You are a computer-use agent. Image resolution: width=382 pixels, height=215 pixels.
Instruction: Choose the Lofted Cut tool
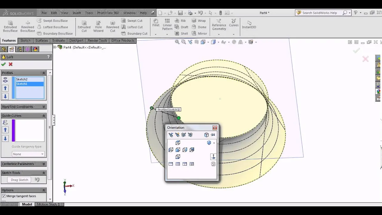point(132,27)
